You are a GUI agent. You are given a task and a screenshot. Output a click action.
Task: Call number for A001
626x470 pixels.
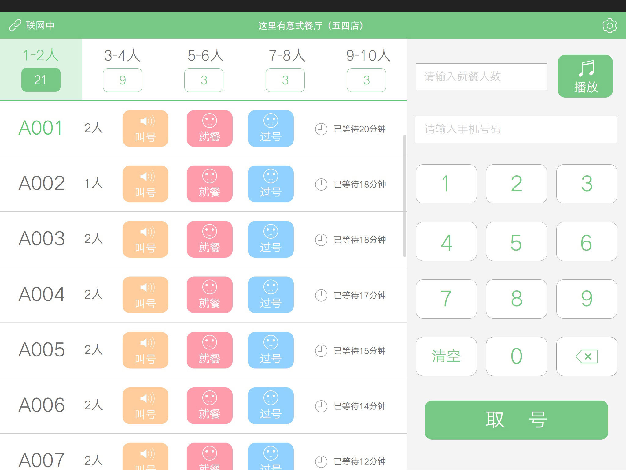[x=145, y=129]
